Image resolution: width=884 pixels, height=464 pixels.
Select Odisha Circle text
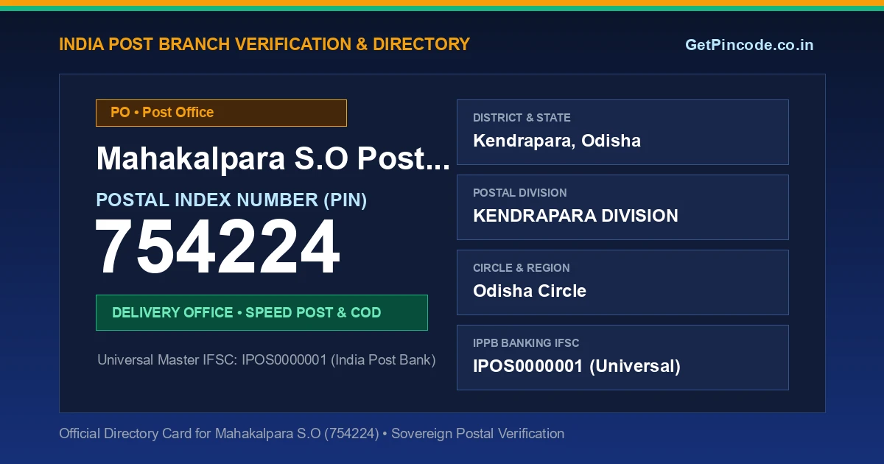530,291
